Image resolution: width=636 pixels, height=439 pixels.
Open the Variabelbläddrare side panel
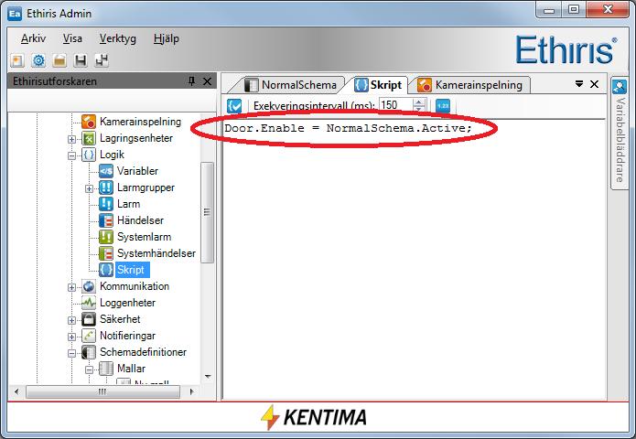pos(620,133)
